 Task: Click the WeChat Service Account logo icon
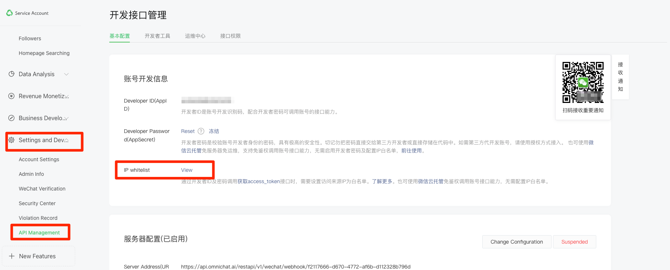click(x=10, y=13)
